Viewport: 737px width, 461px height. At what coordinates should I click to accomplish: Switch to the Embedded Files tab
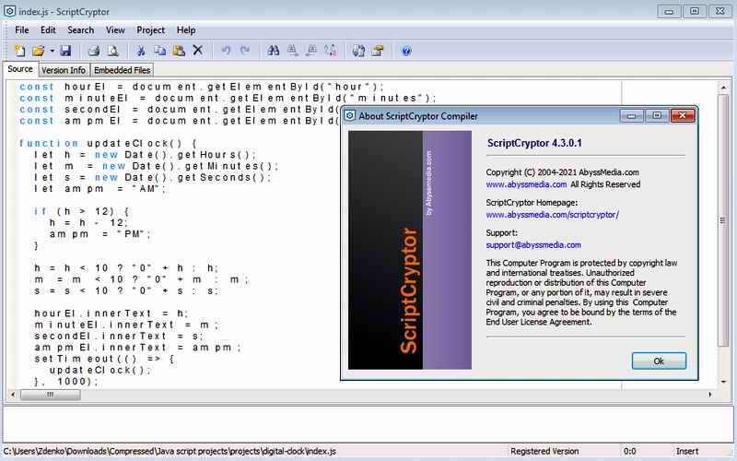pyautogui.click(x=121, y=70)
